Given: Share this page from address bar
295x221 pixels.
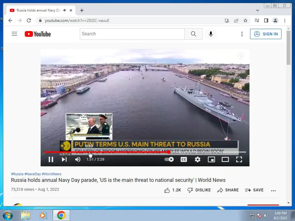Looking at the screenshot, I should (x=236, y=20).
